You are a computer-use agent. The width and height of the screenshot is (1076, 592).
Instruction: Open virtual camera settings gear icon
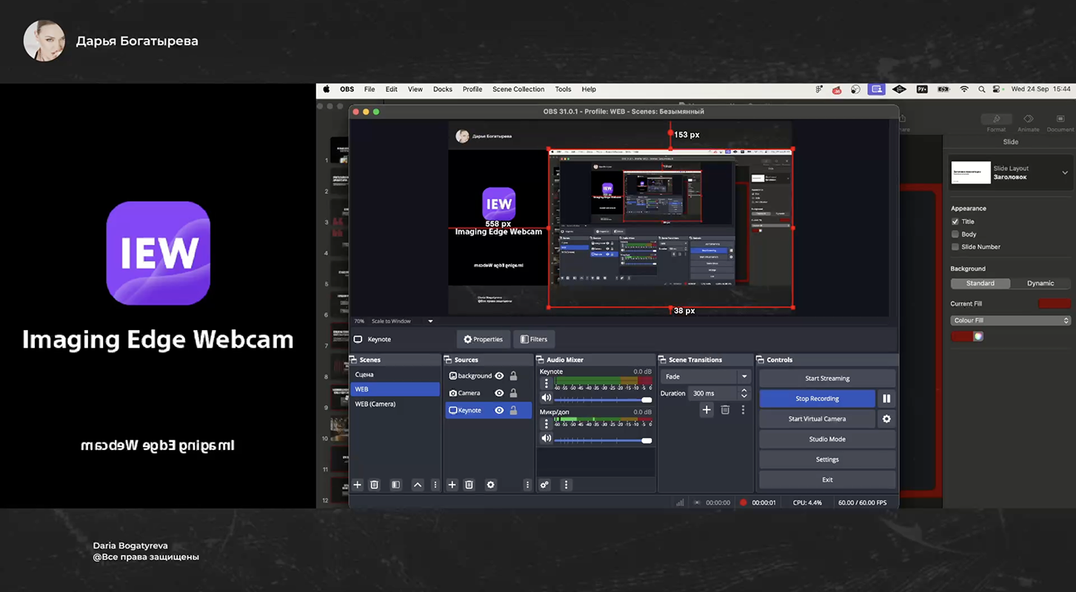[886, 419]
